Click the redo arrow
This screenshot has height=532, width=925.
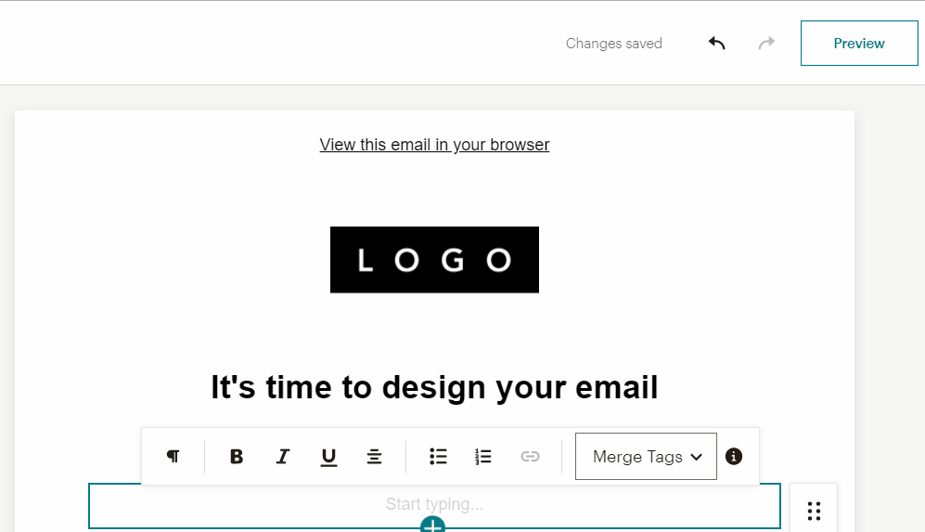click(766, 43)
